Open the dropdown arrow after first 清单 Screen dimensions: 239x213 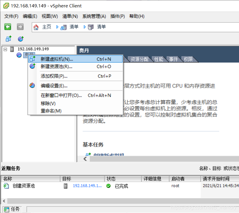point(85,27)
